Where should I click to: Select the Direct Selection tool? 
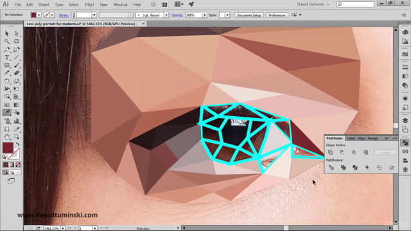point(17,33)
